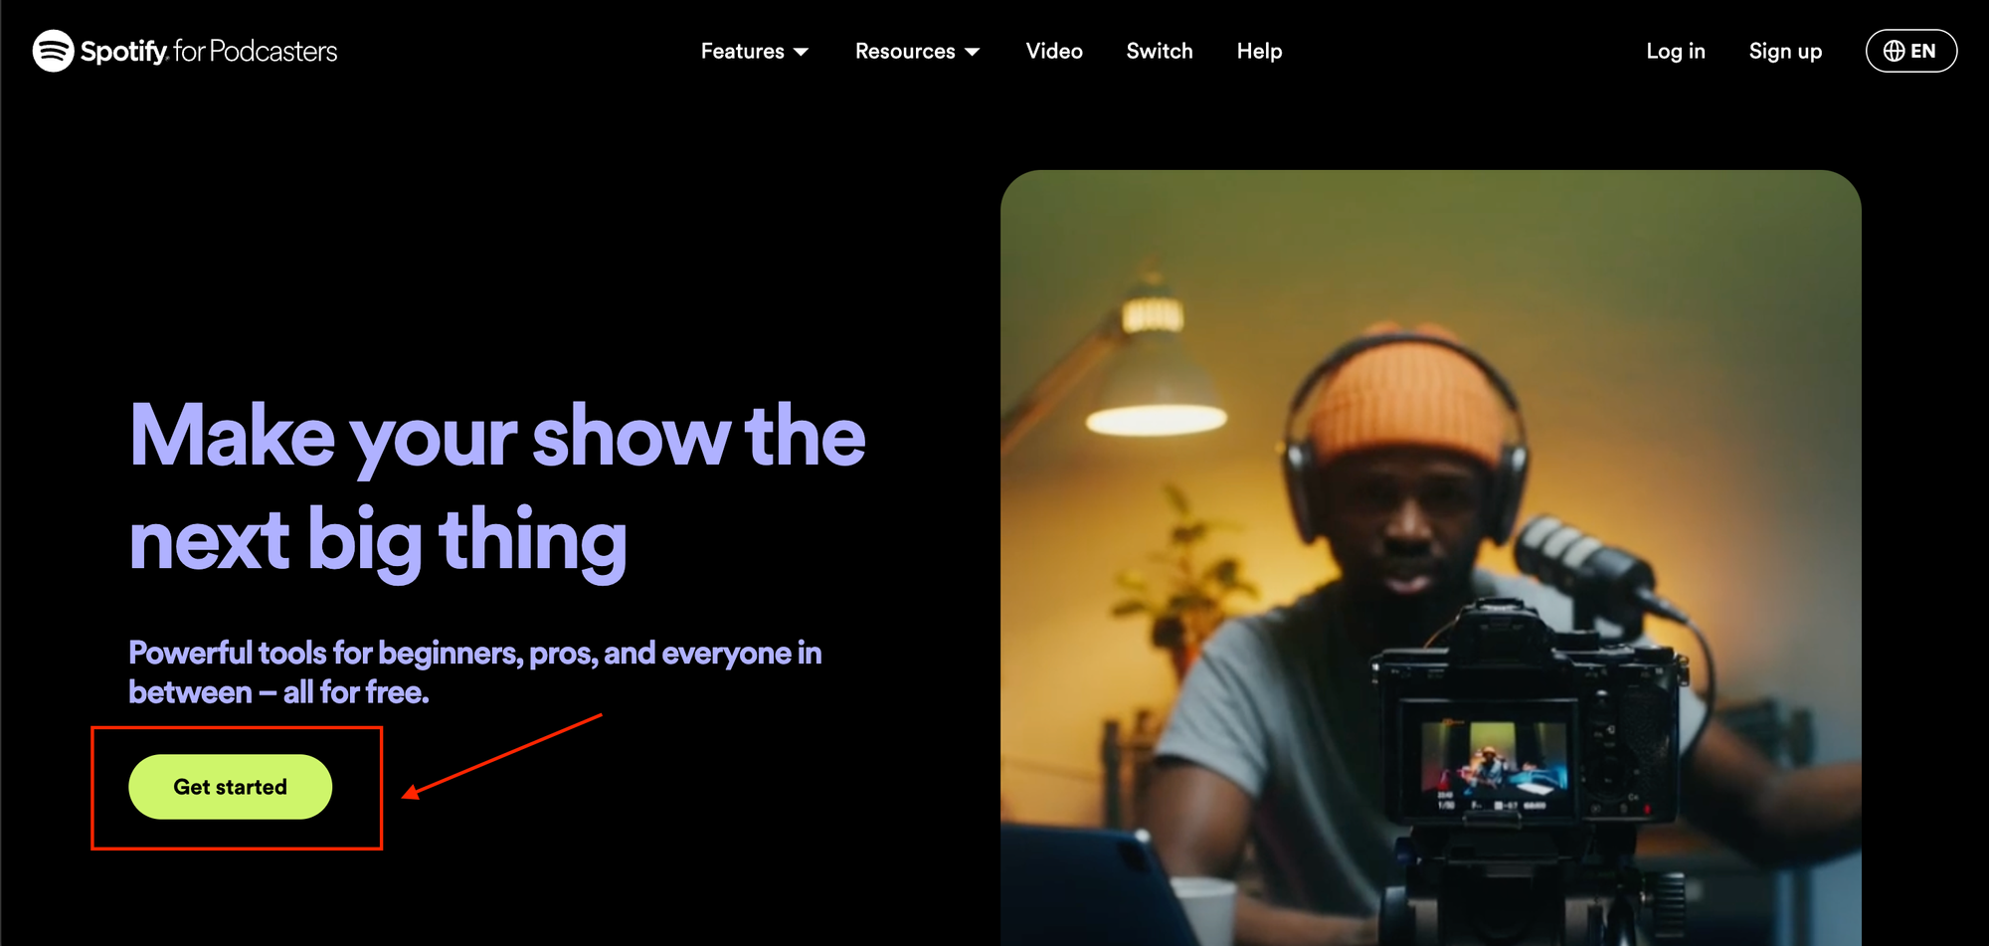Image resolution: width=1989 pixels, height=946 pixels.
Task: Click the 'for Podcasters' wordmark text
Action: [x=256, y=51]
